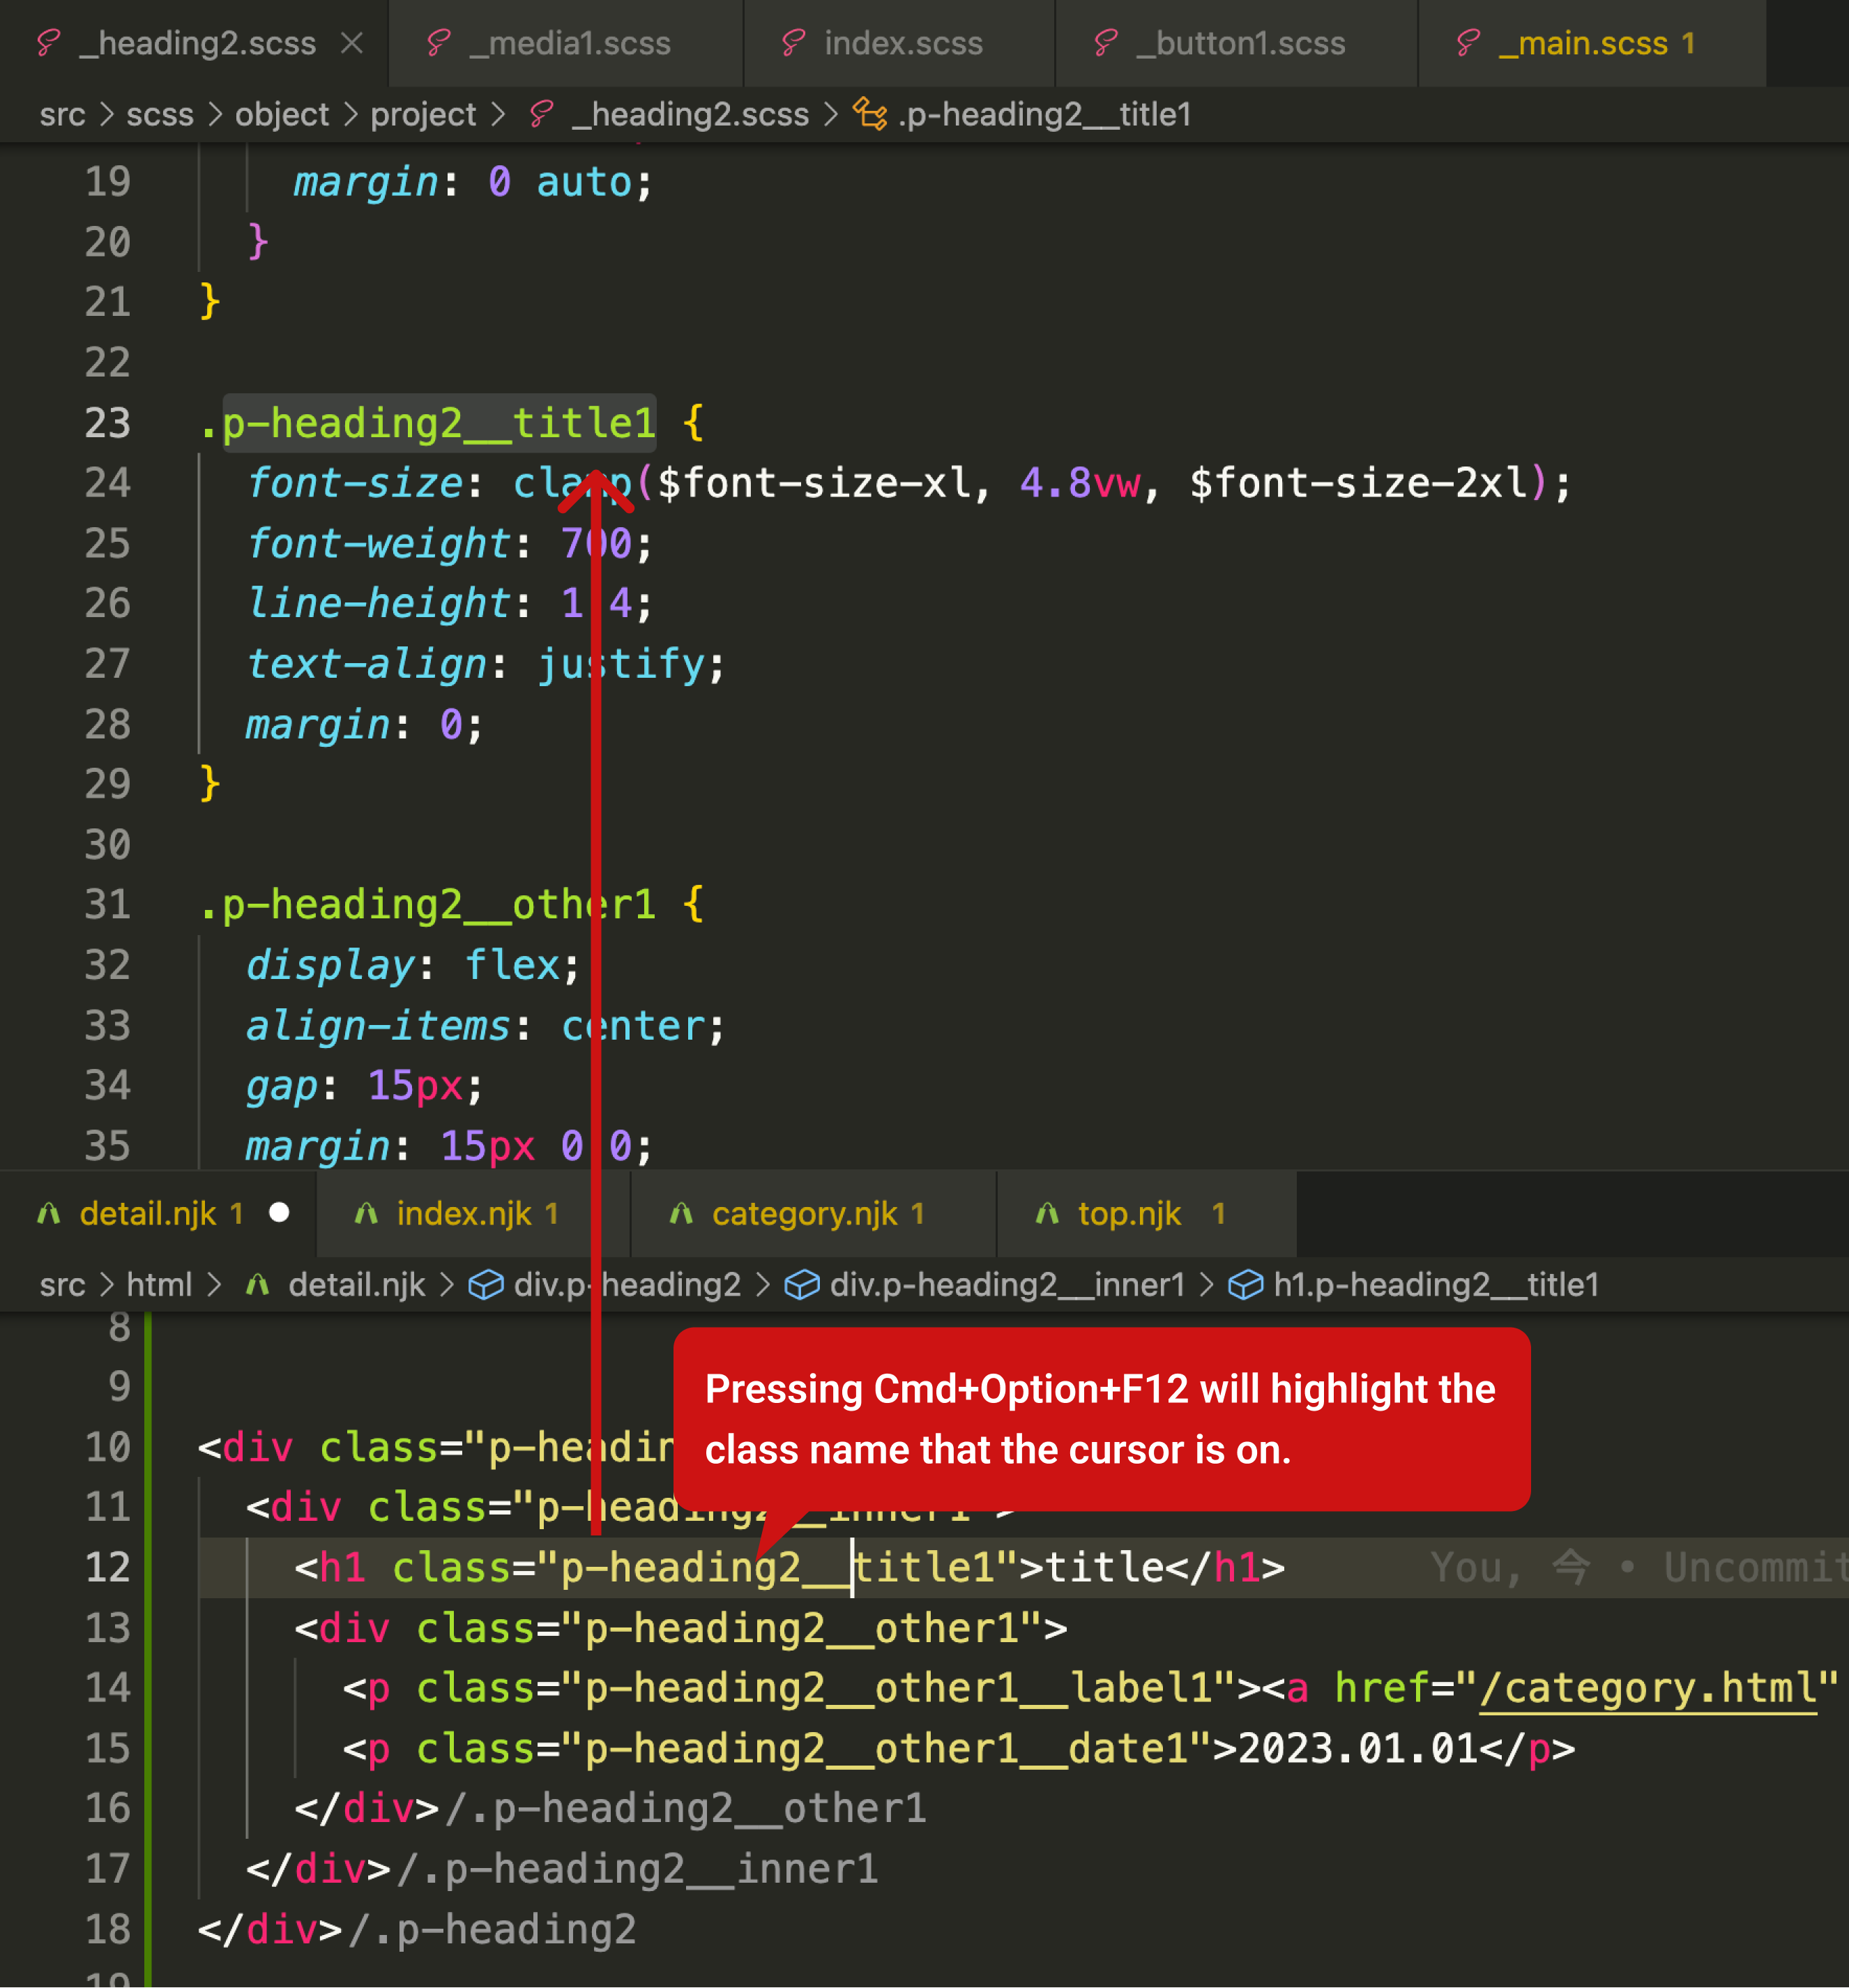Screen dimensions: 1849x1988
Task: Open the index.njk tab
Action: (x=473, y=1213)
